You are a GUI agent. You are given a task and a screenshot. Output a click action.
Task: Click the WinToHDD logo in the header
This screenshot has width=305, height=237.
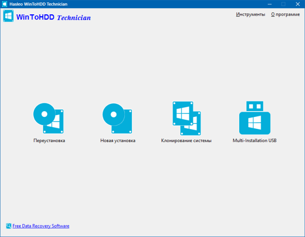[x=8, y=17]
